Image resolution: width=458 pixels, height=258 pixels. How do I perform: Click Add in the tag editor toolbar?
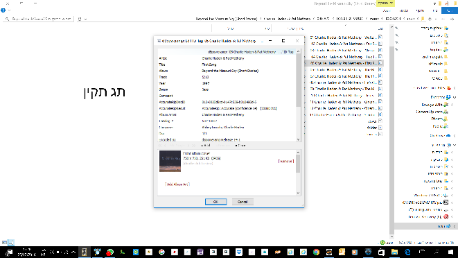tap(206, 146)
